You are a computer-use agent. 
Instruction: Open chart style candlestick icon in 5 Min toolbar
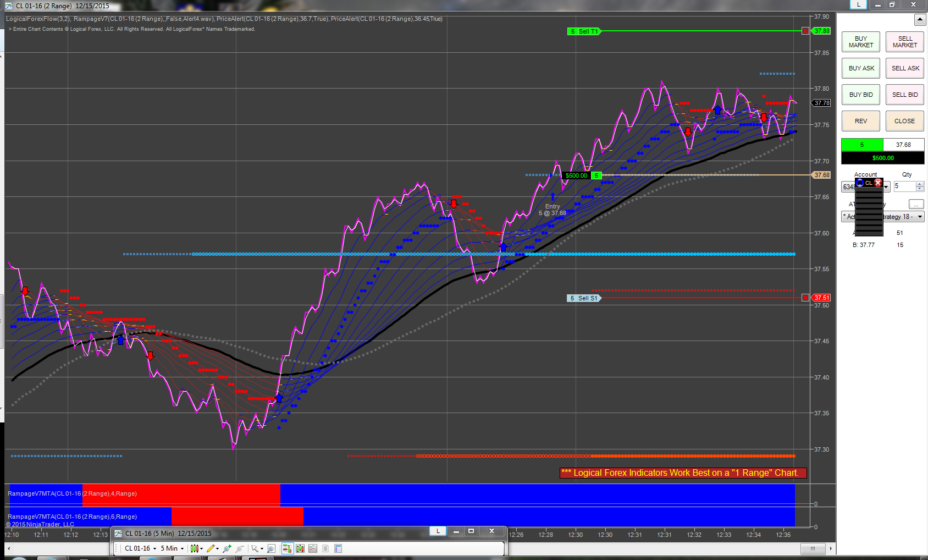tap(194, 548)
